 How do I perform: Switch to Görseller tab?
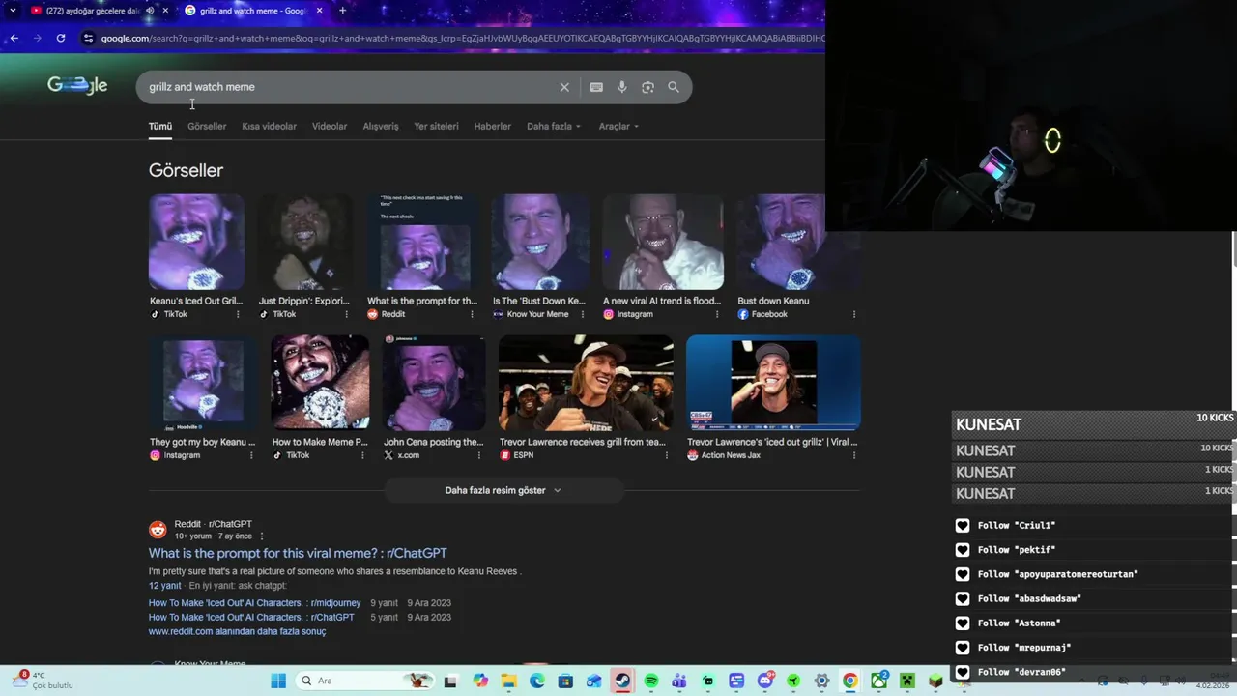[207, 126]
